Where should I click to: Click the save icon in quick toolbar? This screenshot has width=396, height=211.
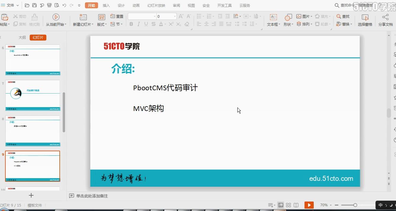pos(34,5)
